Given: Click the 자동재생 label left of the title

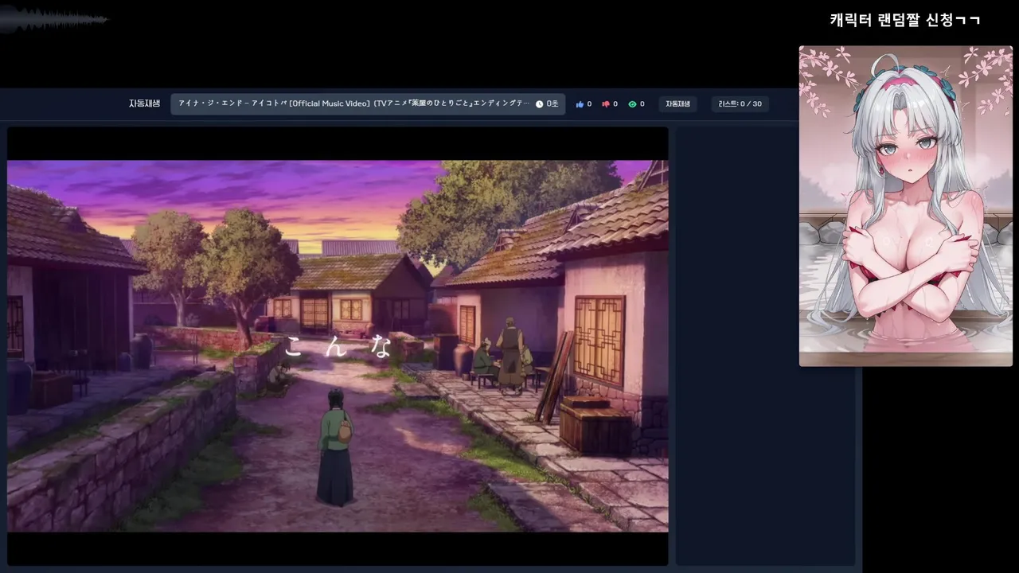Looking at the screenshot, I should [x=144, y=103].
